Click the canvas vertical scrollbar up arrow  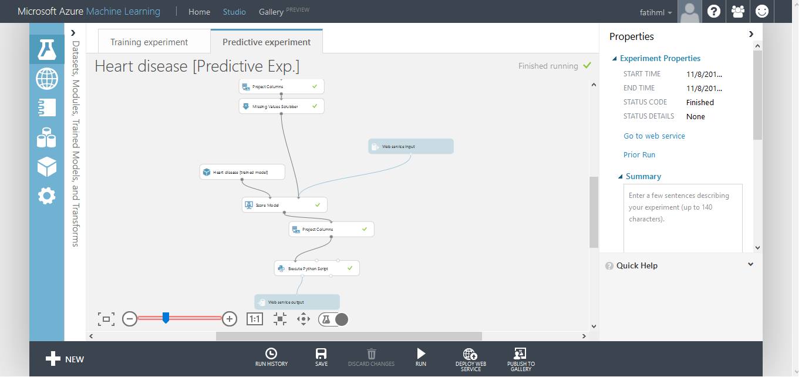(594, 85)
